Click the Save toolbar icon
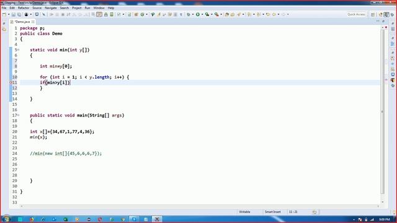 [14, 15]
